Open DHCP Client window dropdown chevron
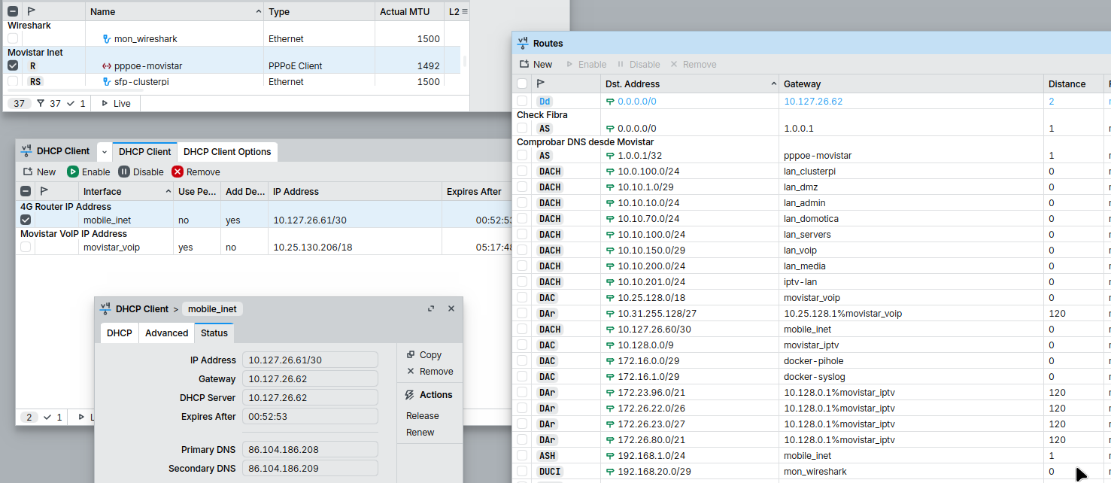The width and height of the screenshot is (1111, 483). (105, 152)
